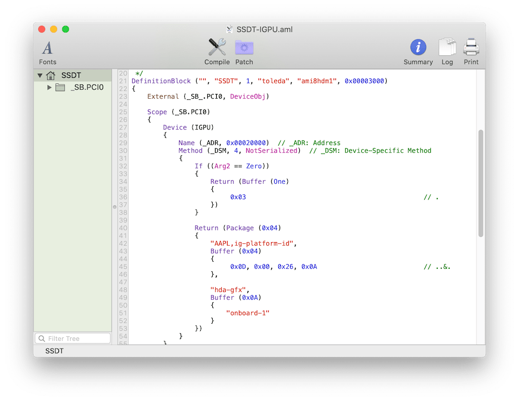Click NotSerialized on line 30
The width and height of the screenshot is (519, 401).
[x=271, y=151]
